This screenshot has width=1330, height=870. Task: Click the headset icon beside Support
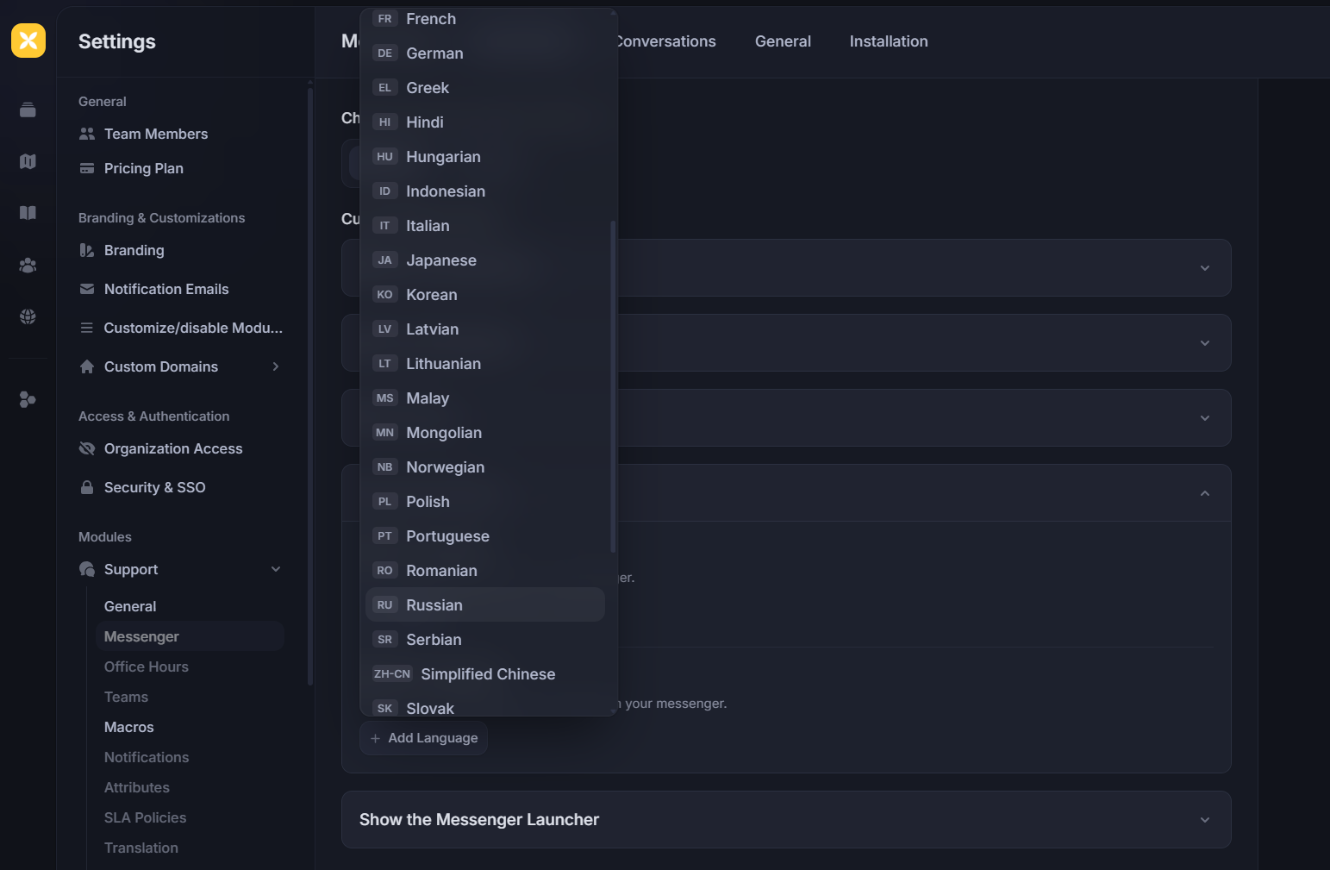pos(87,569)
